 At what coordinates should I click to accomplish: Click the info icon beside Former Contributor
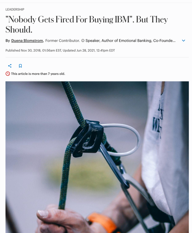(x=83, y=40)
